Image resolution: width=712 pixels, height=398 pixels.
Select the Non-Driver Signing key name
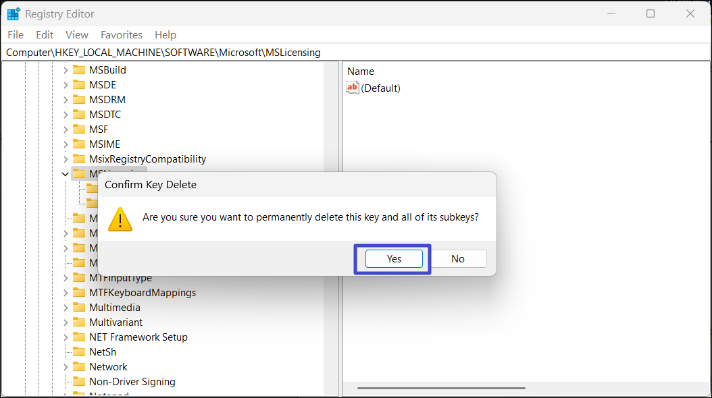[132, 382]
